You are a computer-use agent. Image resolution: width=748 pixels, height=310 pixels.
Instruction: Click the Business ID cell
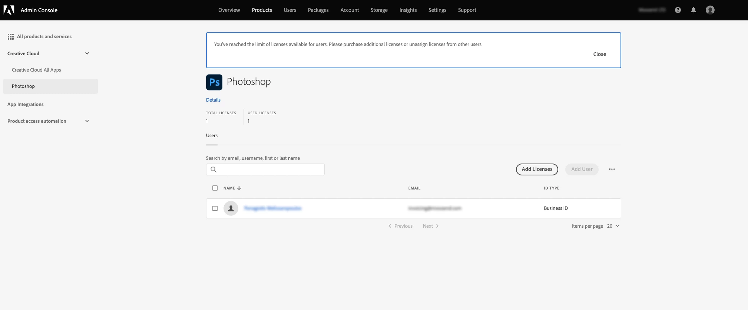[556, 208]
